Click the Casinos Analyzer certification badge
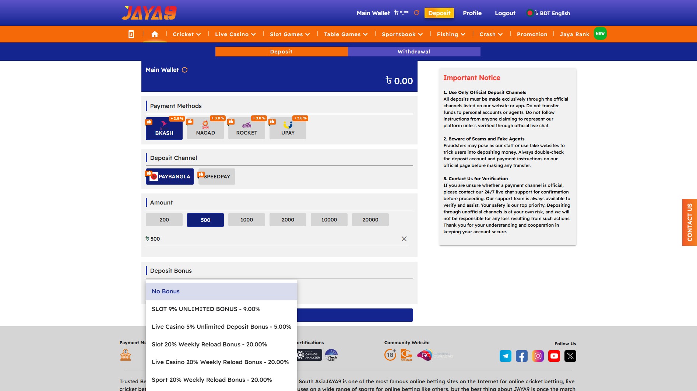697x391 pixels. coord(309,355)
